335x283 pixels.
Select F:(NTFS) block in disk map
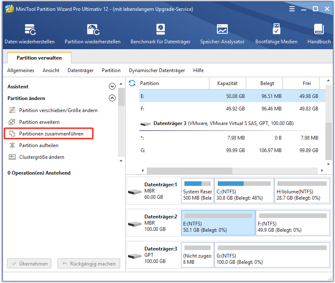click(x=293, y=223)
